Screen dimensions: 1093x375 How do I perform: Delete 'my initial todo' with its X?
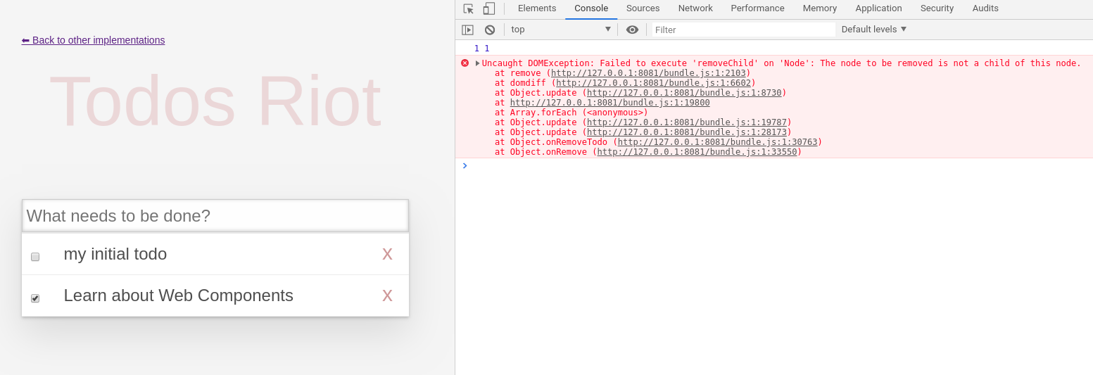pyautogui.click(x=387, y=254)
